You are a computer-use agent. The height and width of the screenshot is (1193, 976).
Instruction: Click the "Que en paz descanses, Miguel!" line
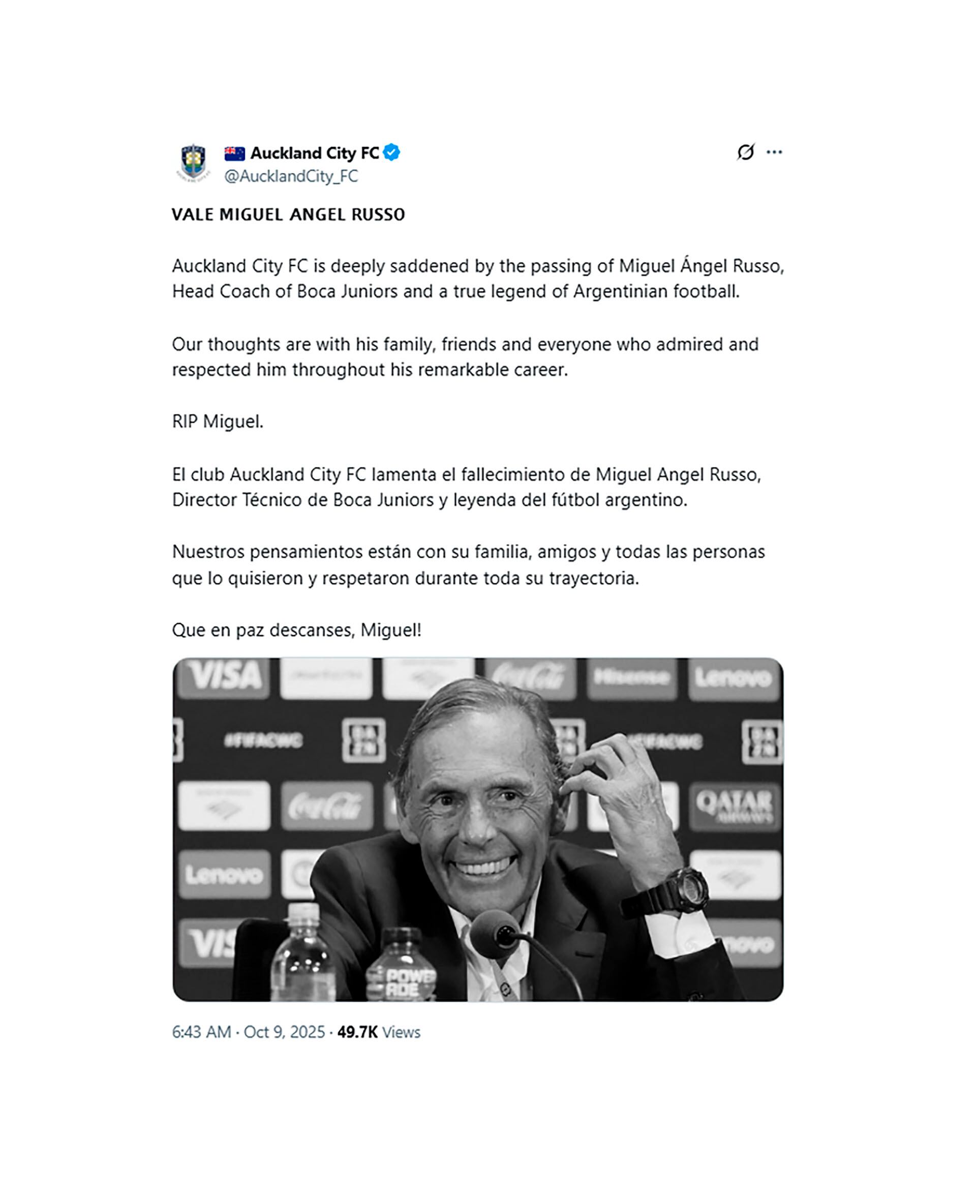pos(296,630)
